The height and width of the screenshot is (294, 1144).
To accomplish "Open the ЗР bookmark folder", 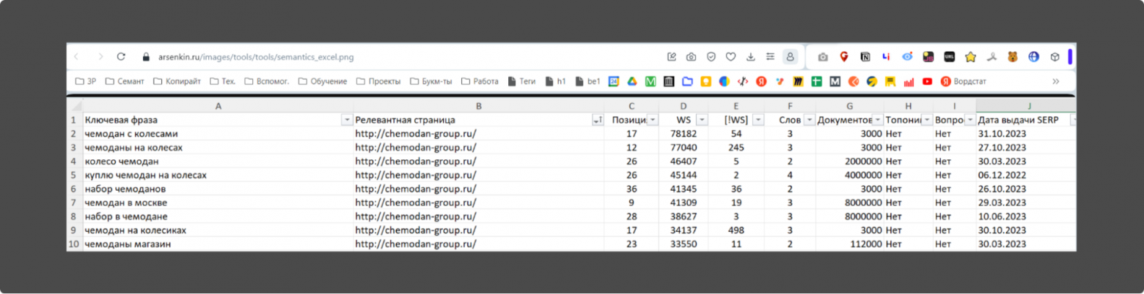I will [86, 81].
